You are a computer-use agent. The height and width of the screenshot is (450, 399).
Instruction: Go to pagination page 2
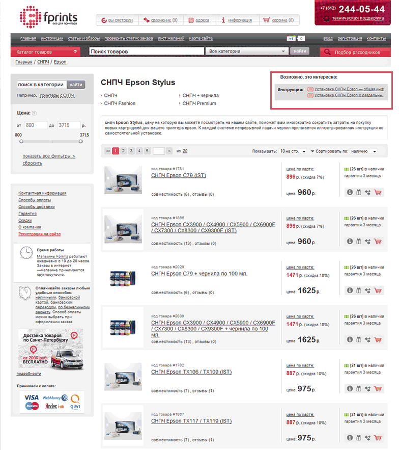(123, 151)
